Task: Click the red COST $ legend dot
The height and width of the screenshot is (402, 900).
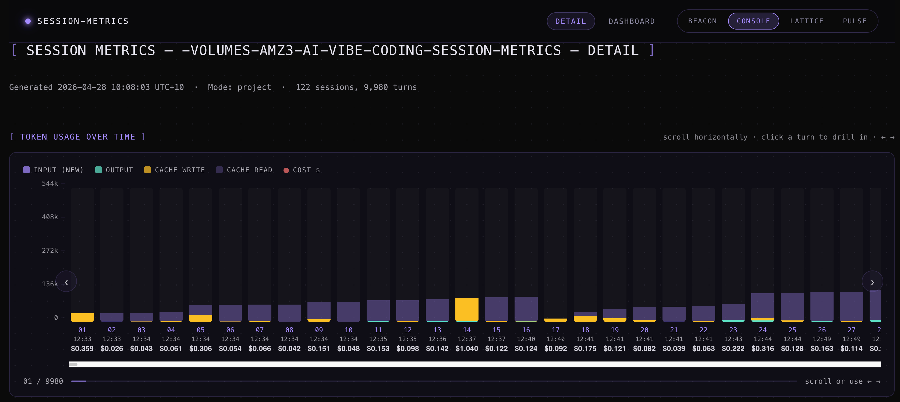Action: 286,170
